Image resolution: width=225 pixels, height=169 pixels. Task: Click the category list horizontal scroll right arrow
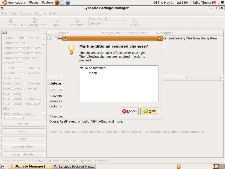tap(40, 118)
